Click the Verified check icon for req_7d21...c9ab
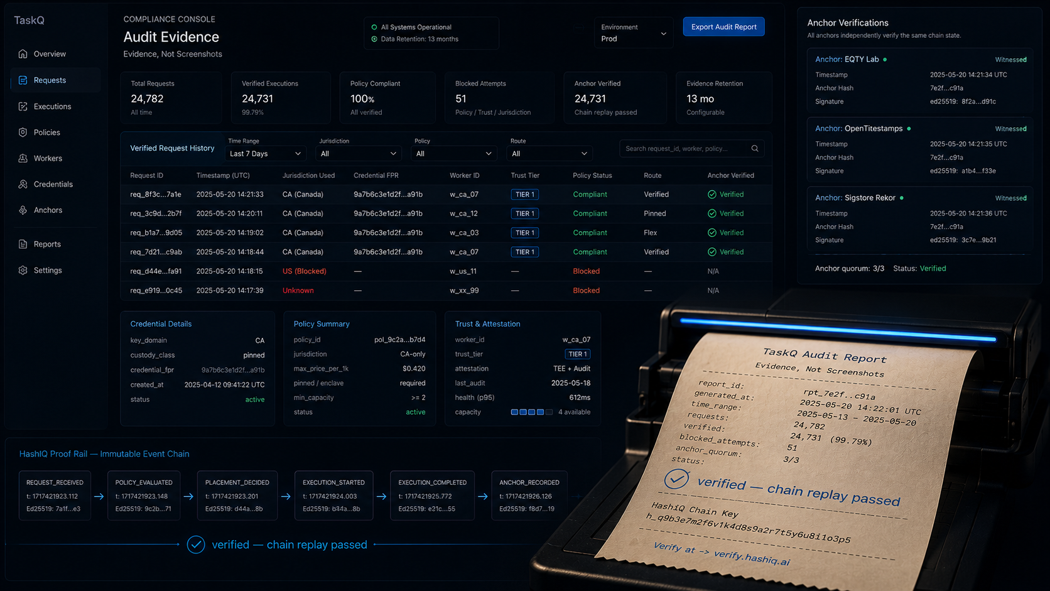The width and height of the screenshot is (1050, 591). point(712,252)
